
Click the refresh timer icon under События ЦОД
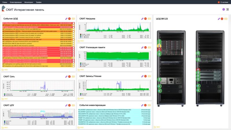point(3,70)
